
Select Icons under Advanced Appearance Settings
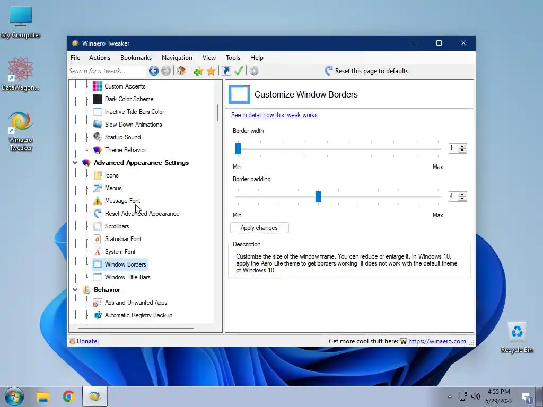(111, 175)
